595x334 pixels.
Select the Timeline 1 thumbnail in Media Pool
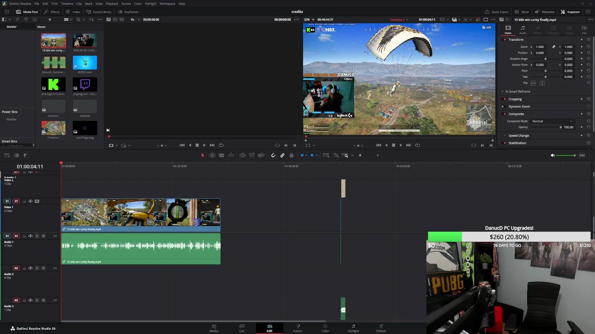point(53,128)
